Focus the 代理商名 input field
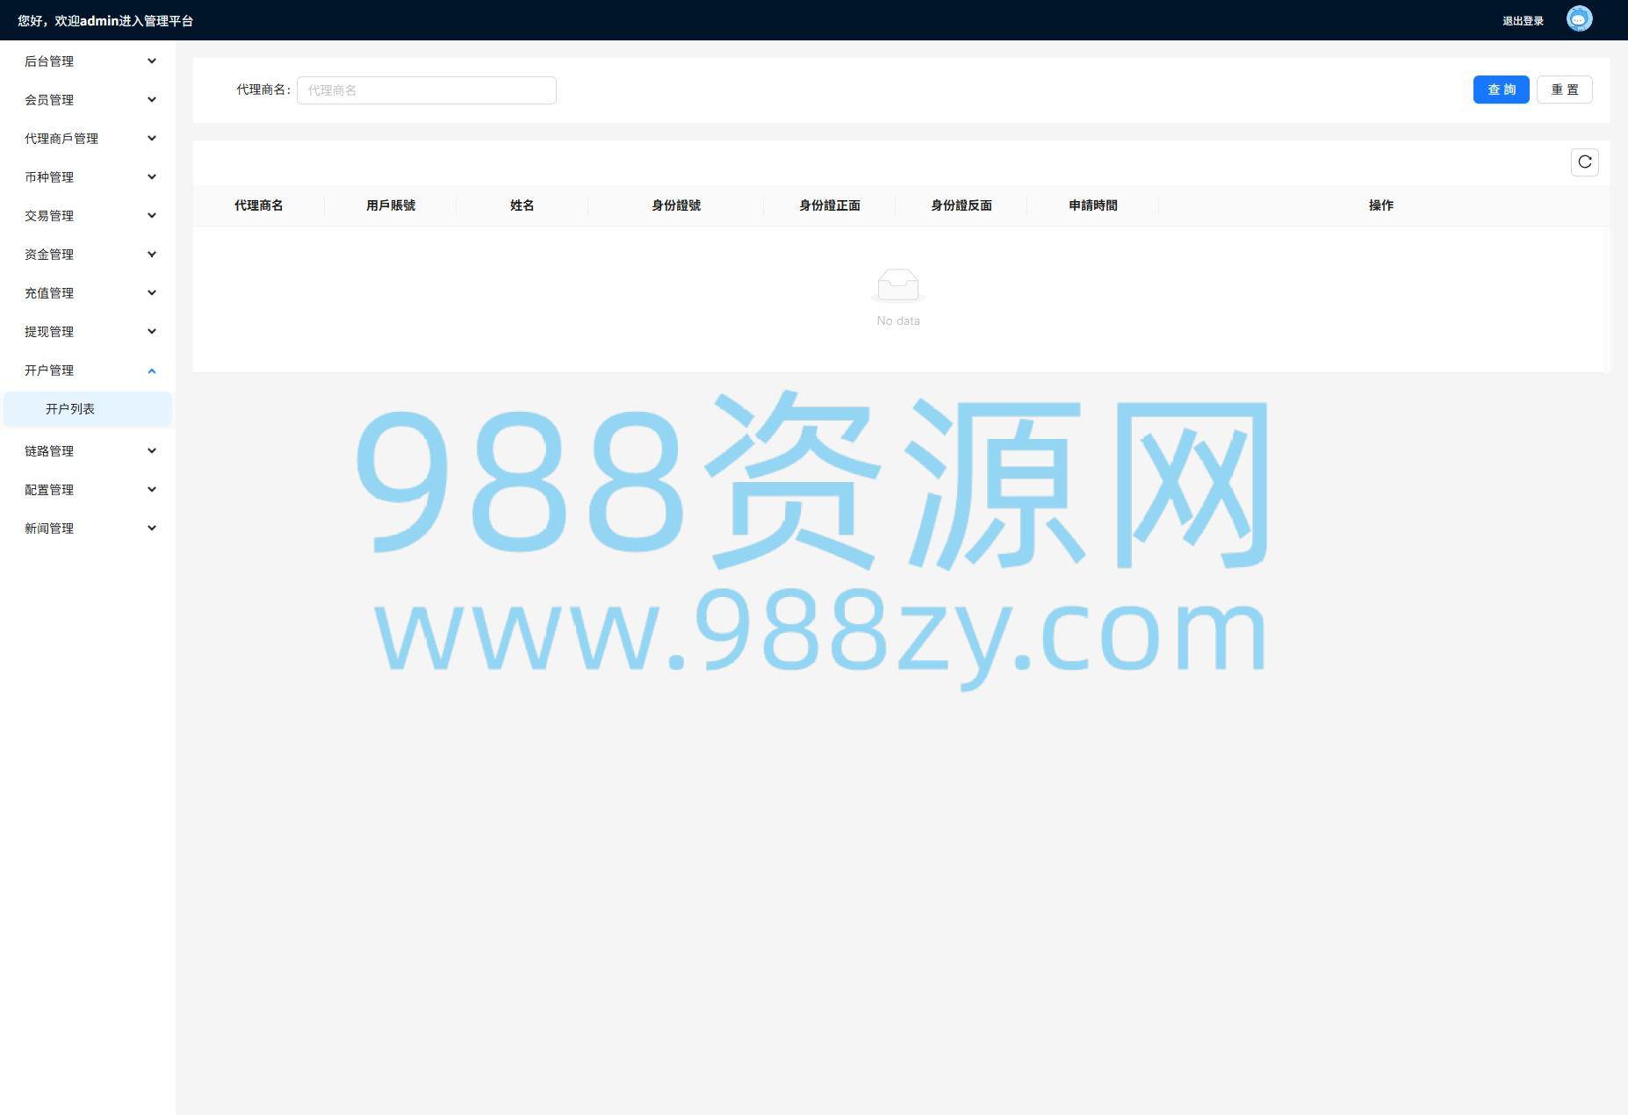Image resolution: width=1628 pixels, height=1115 pixels. (426, 90)
